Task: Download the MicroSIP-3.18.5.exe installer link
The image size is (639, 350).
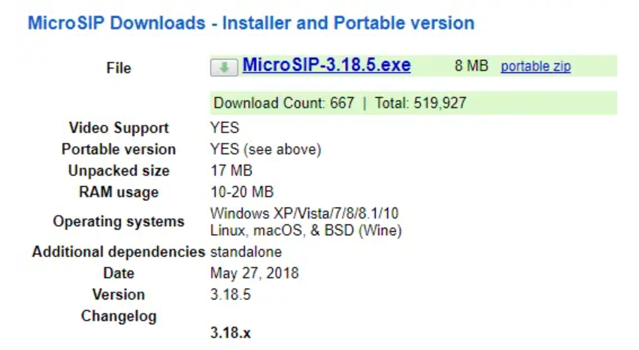Action: (326, 65)
